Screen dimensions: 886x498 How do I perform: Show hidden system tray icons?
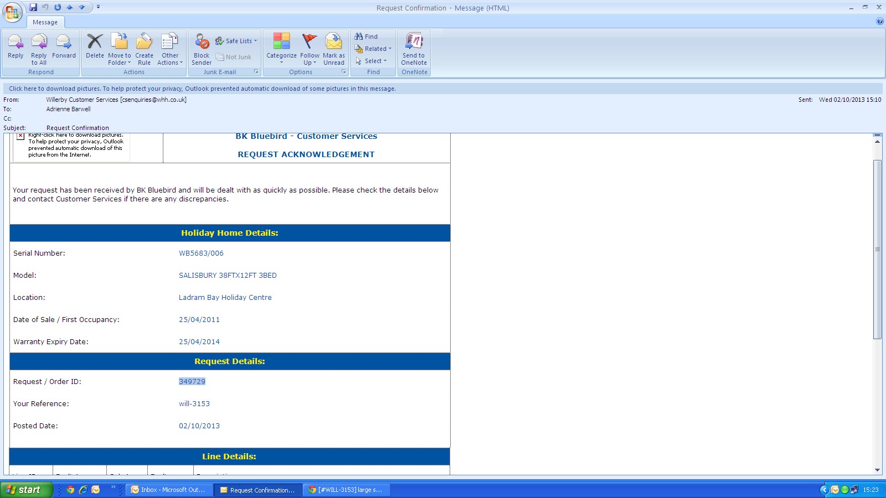point(825,490)
